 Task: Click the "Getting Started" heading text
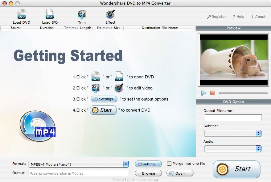68,56
